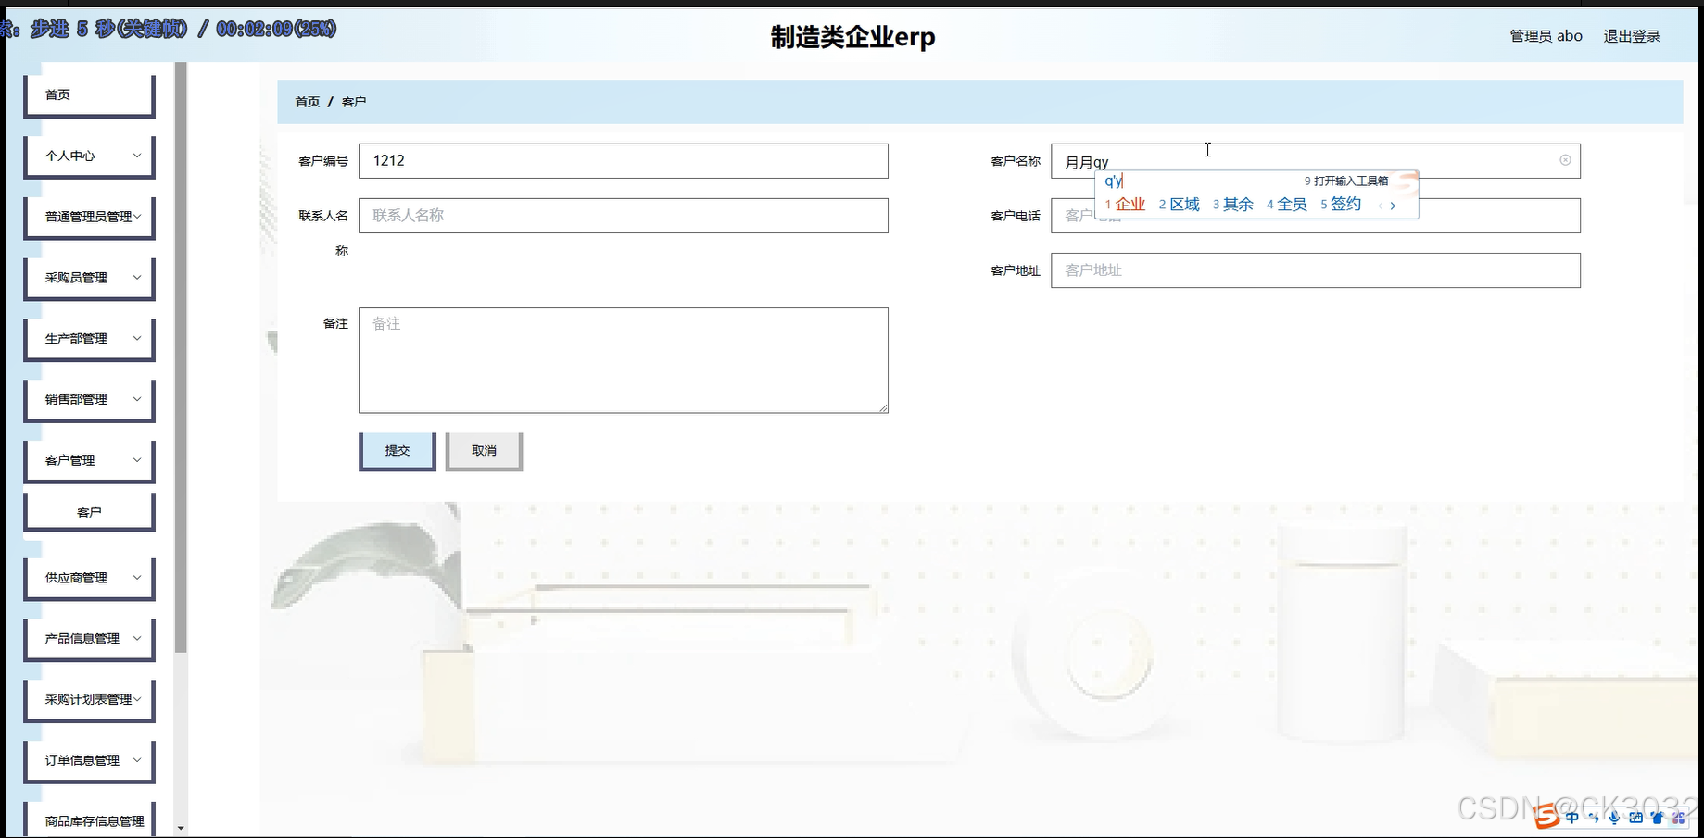Go to next candidate page with right arrow
The height and width of the screenshot is (838, 1704).
pos(1393,206)
